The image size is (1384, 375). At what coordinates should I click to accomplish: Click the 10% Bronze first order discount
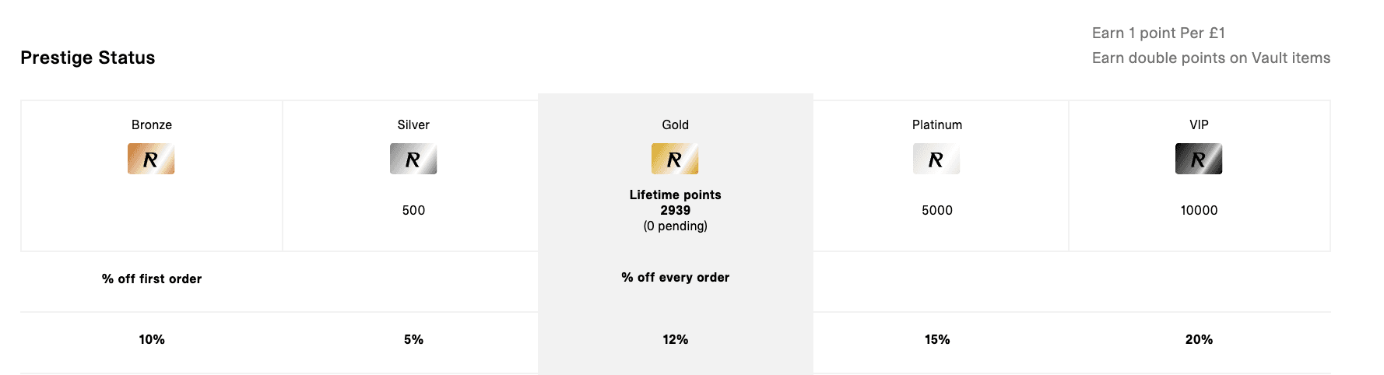(x=152, y=339)
